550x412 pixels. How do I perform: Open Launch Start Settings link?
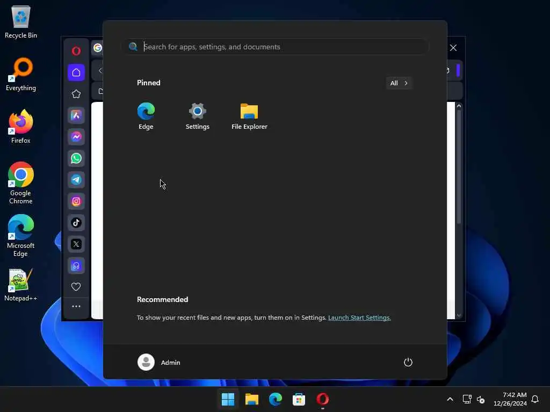[x=359, y=318]
